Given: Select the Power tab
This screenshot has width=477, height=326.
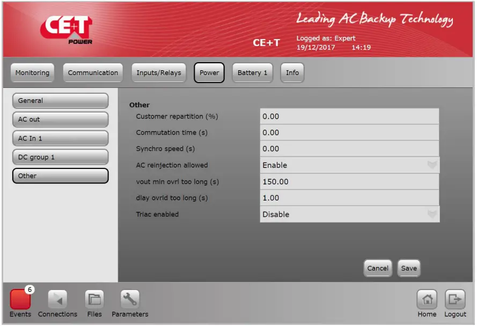Looking at the screenshot, I should tap(209, 73).
